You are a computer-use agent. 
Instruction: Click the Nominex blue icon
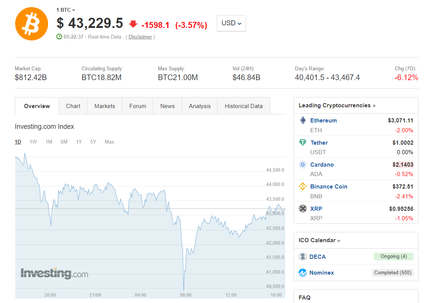pyautogui.click(x=303, y=273)
